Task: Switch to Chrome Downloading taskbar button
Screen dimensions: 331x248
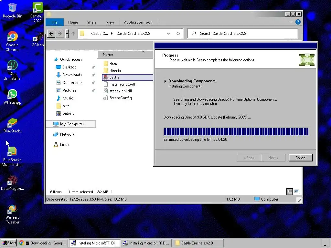Action: click(43, 243)
